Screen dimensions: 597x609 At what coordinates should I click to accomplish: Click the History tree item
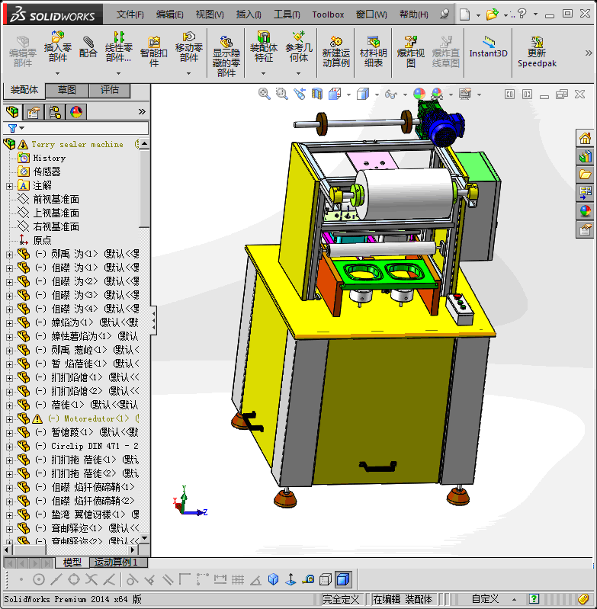[x=50, y=158]
